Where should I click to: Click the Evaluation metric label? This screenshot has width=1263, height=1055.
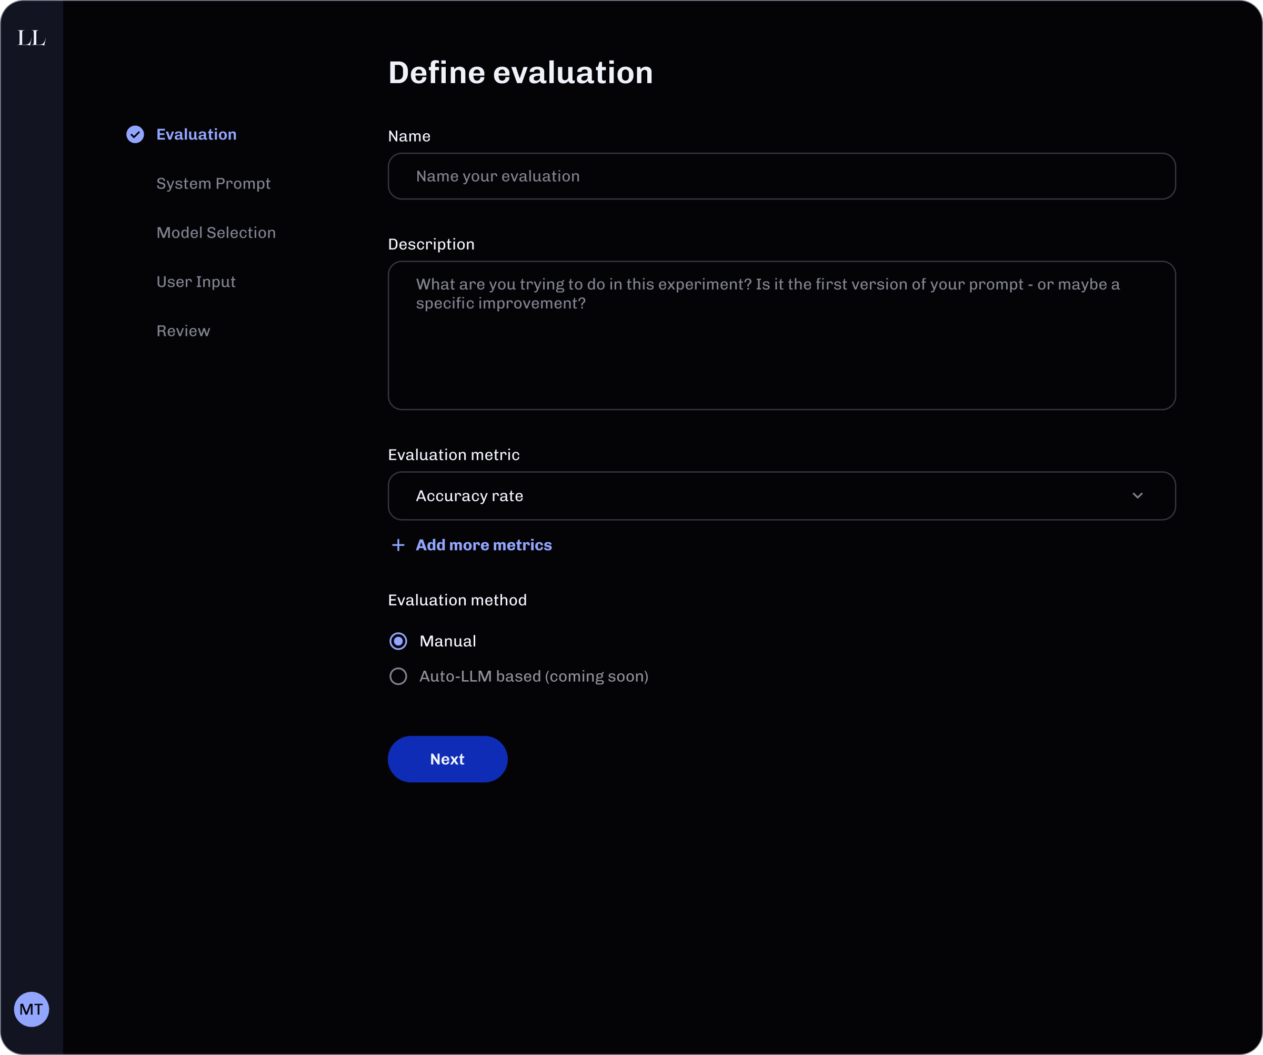[x=454, y=455]
